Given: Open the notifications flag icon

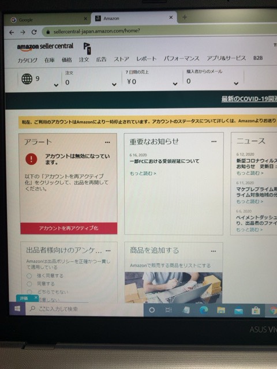Looking at the screenshot, I should tap(87, 48).
